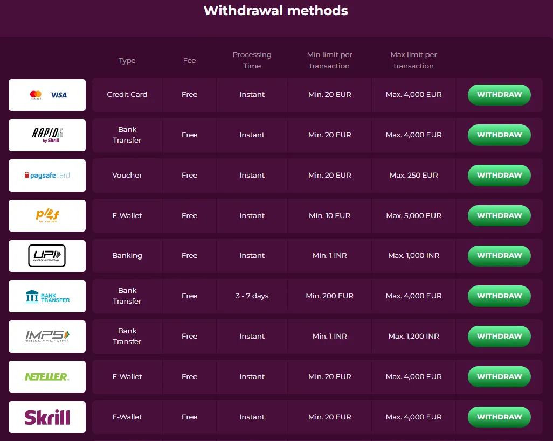Click the Fee column header
553x441 pixels.
pyautogui.click(x=189, y=60)
